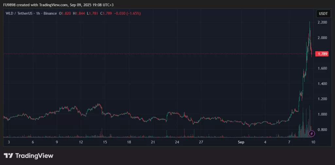Click the open price value O1.820
This screenshot has width=335, height=165.
[65, 13]
